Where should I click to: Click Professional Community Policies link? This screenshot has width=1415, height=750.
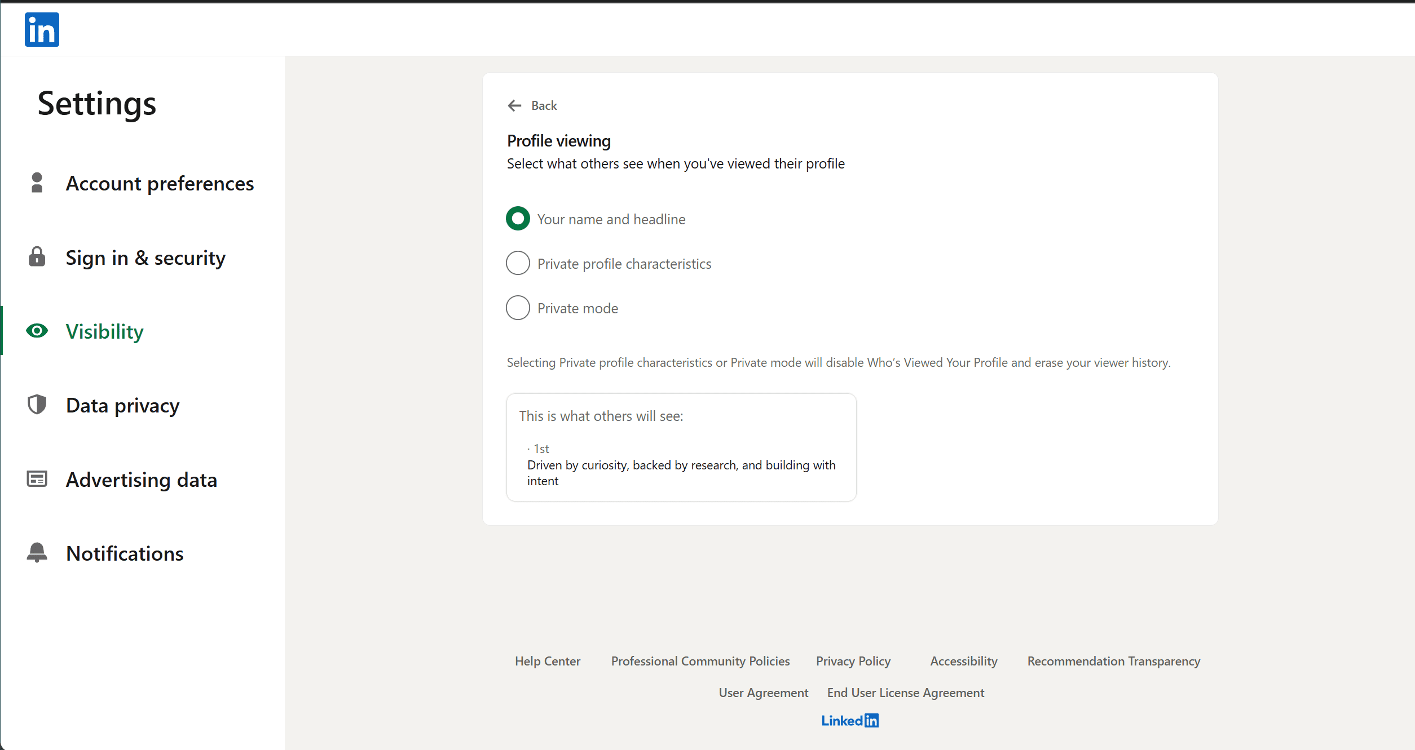click(x=700, y=661)
